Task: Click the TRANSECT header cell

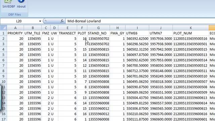Action: pyautogui.click(x=68, y=33)
